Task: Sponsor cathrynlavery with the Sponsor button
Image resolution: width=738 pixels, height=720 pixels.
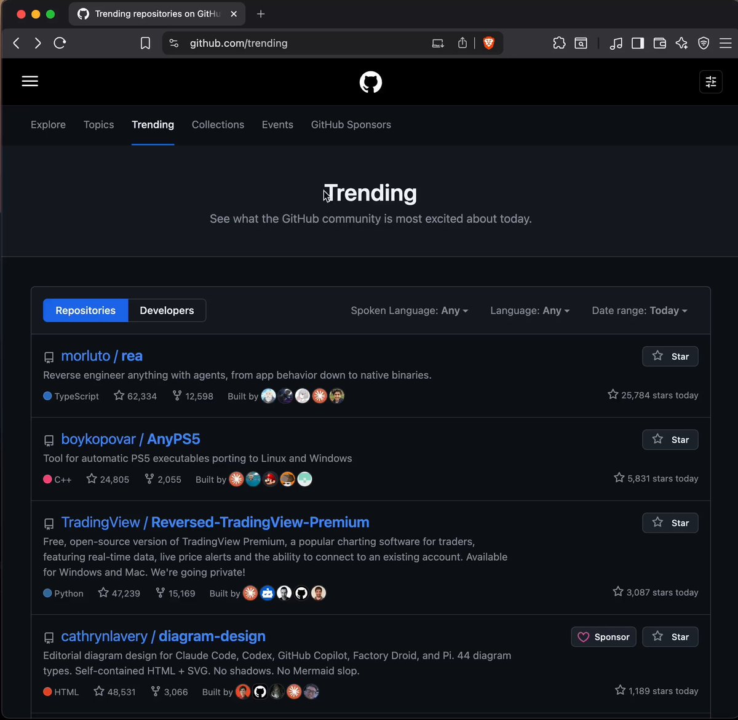Action: click(604, 637)
